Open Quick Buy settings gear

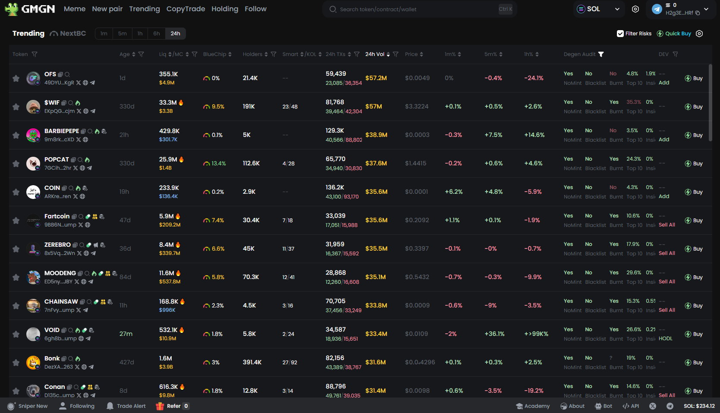coord(699,34)
